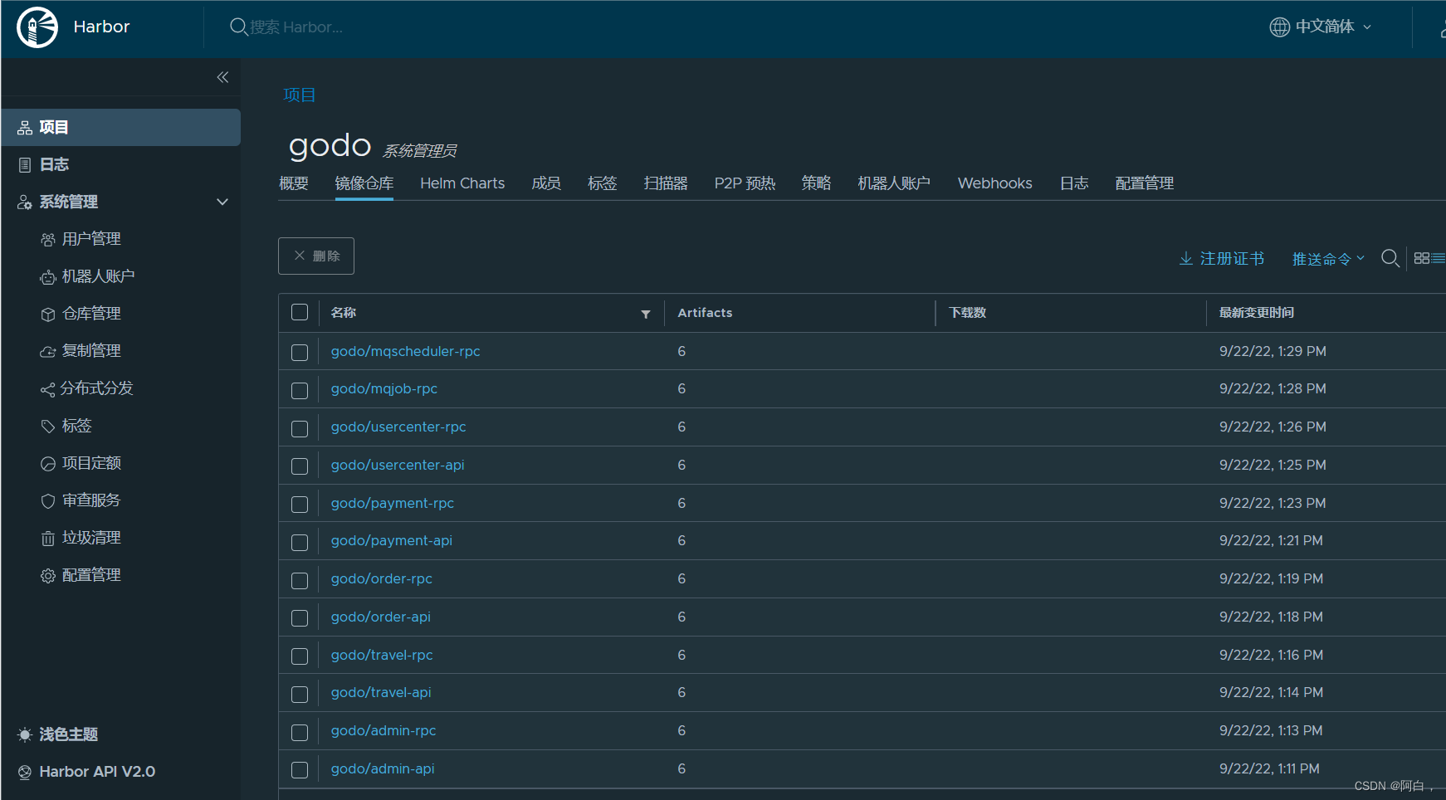The image size is (1446, 800).
Task: Click the download icon beside 注册证书
Action: pos(1186,259)
